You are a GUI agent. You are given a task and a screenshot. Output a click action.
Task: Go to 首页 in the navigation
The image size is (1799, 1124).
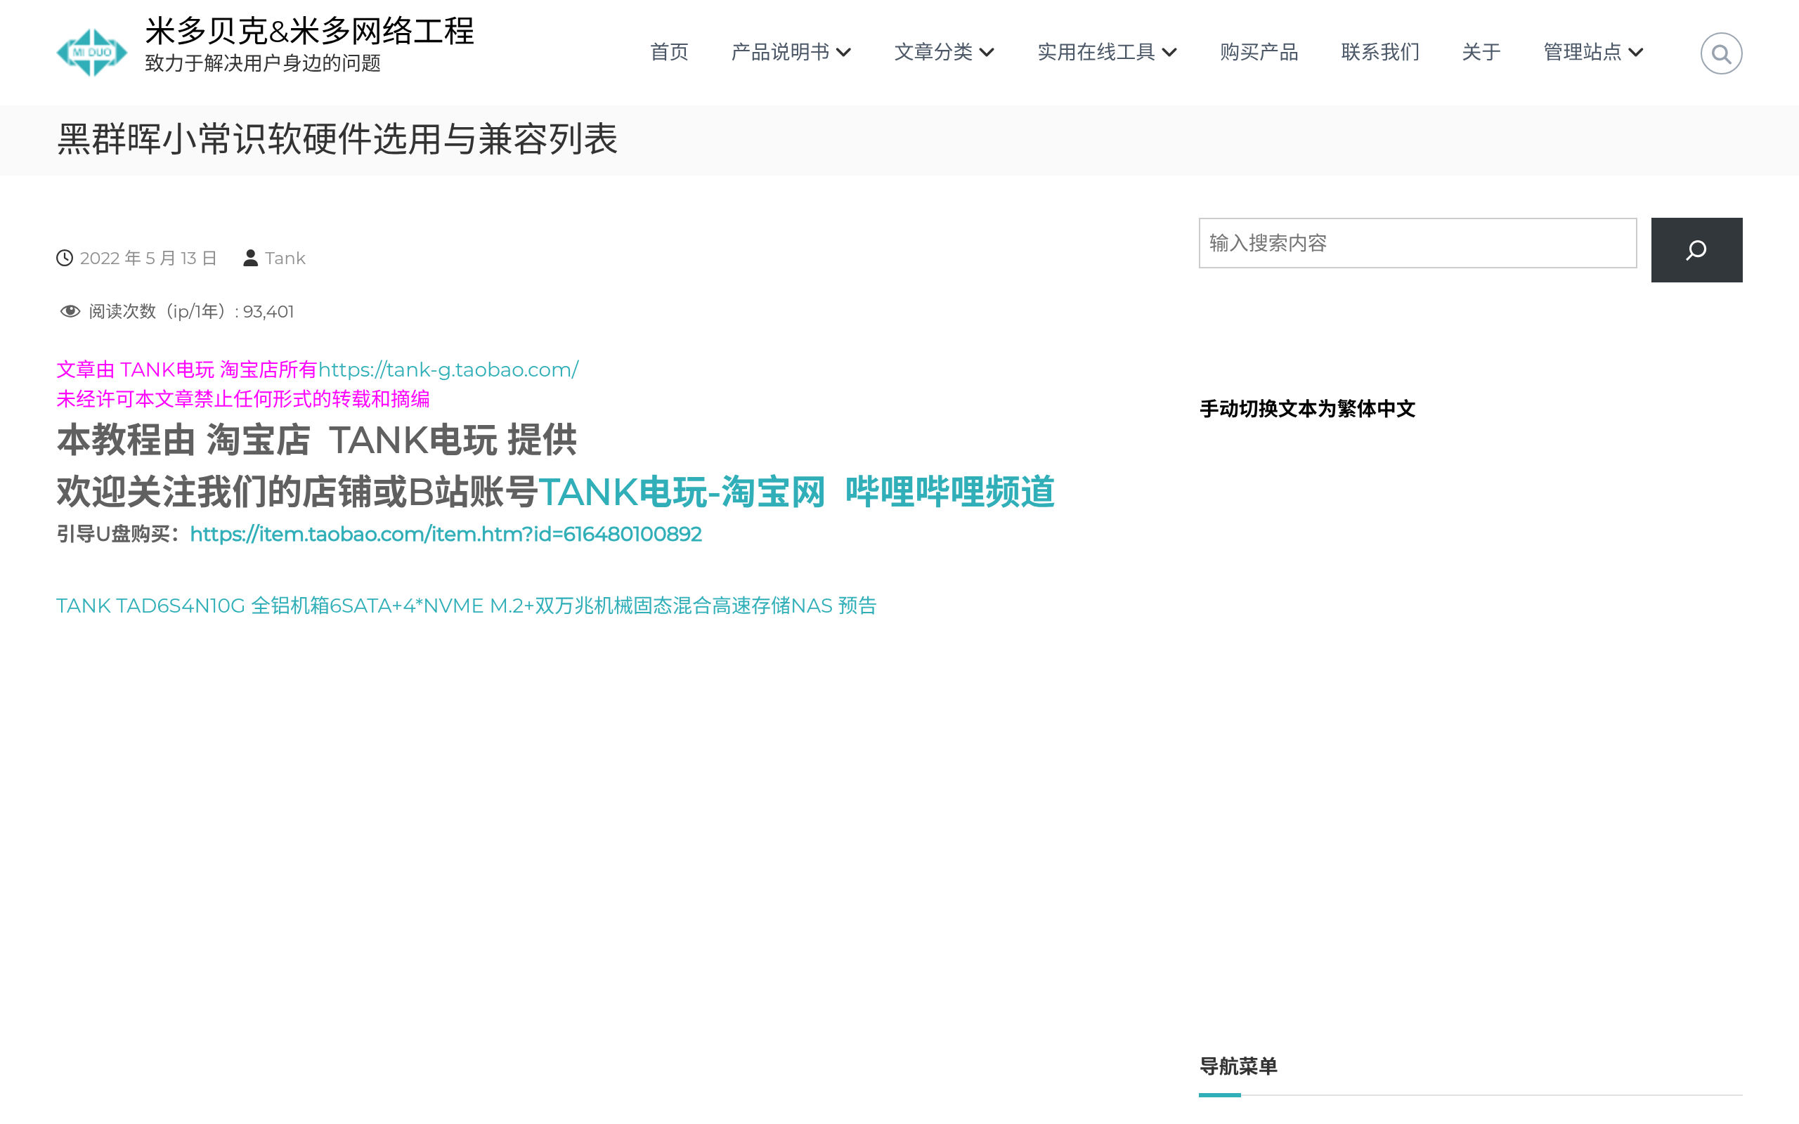669,52
